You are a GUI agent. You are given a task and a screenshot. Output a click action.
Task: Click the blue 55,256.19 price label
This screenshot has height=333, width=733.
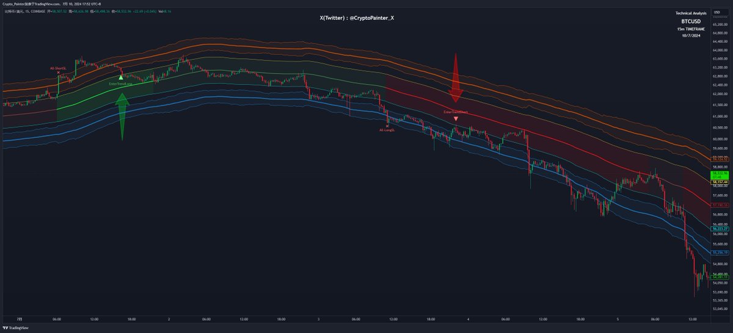tap(718, 252)
